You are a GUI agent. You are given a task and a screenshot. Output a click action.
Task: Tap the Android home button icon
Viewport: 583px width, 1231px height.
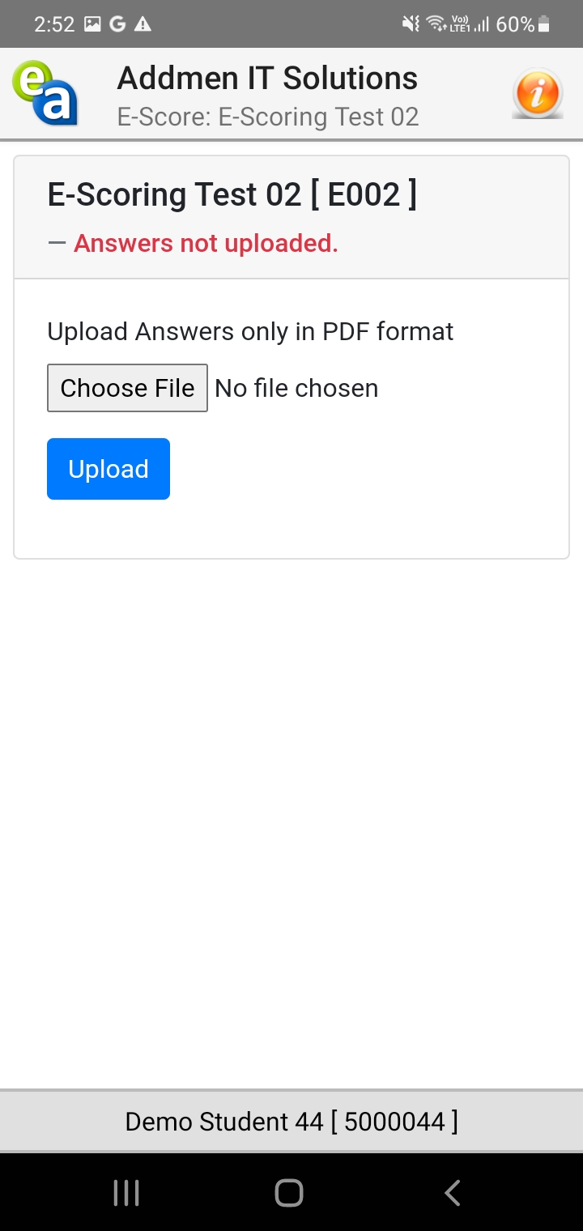289,1193
